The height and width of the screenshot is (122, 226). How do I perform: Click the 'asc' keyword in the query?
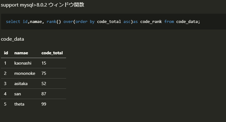[127, 22]
